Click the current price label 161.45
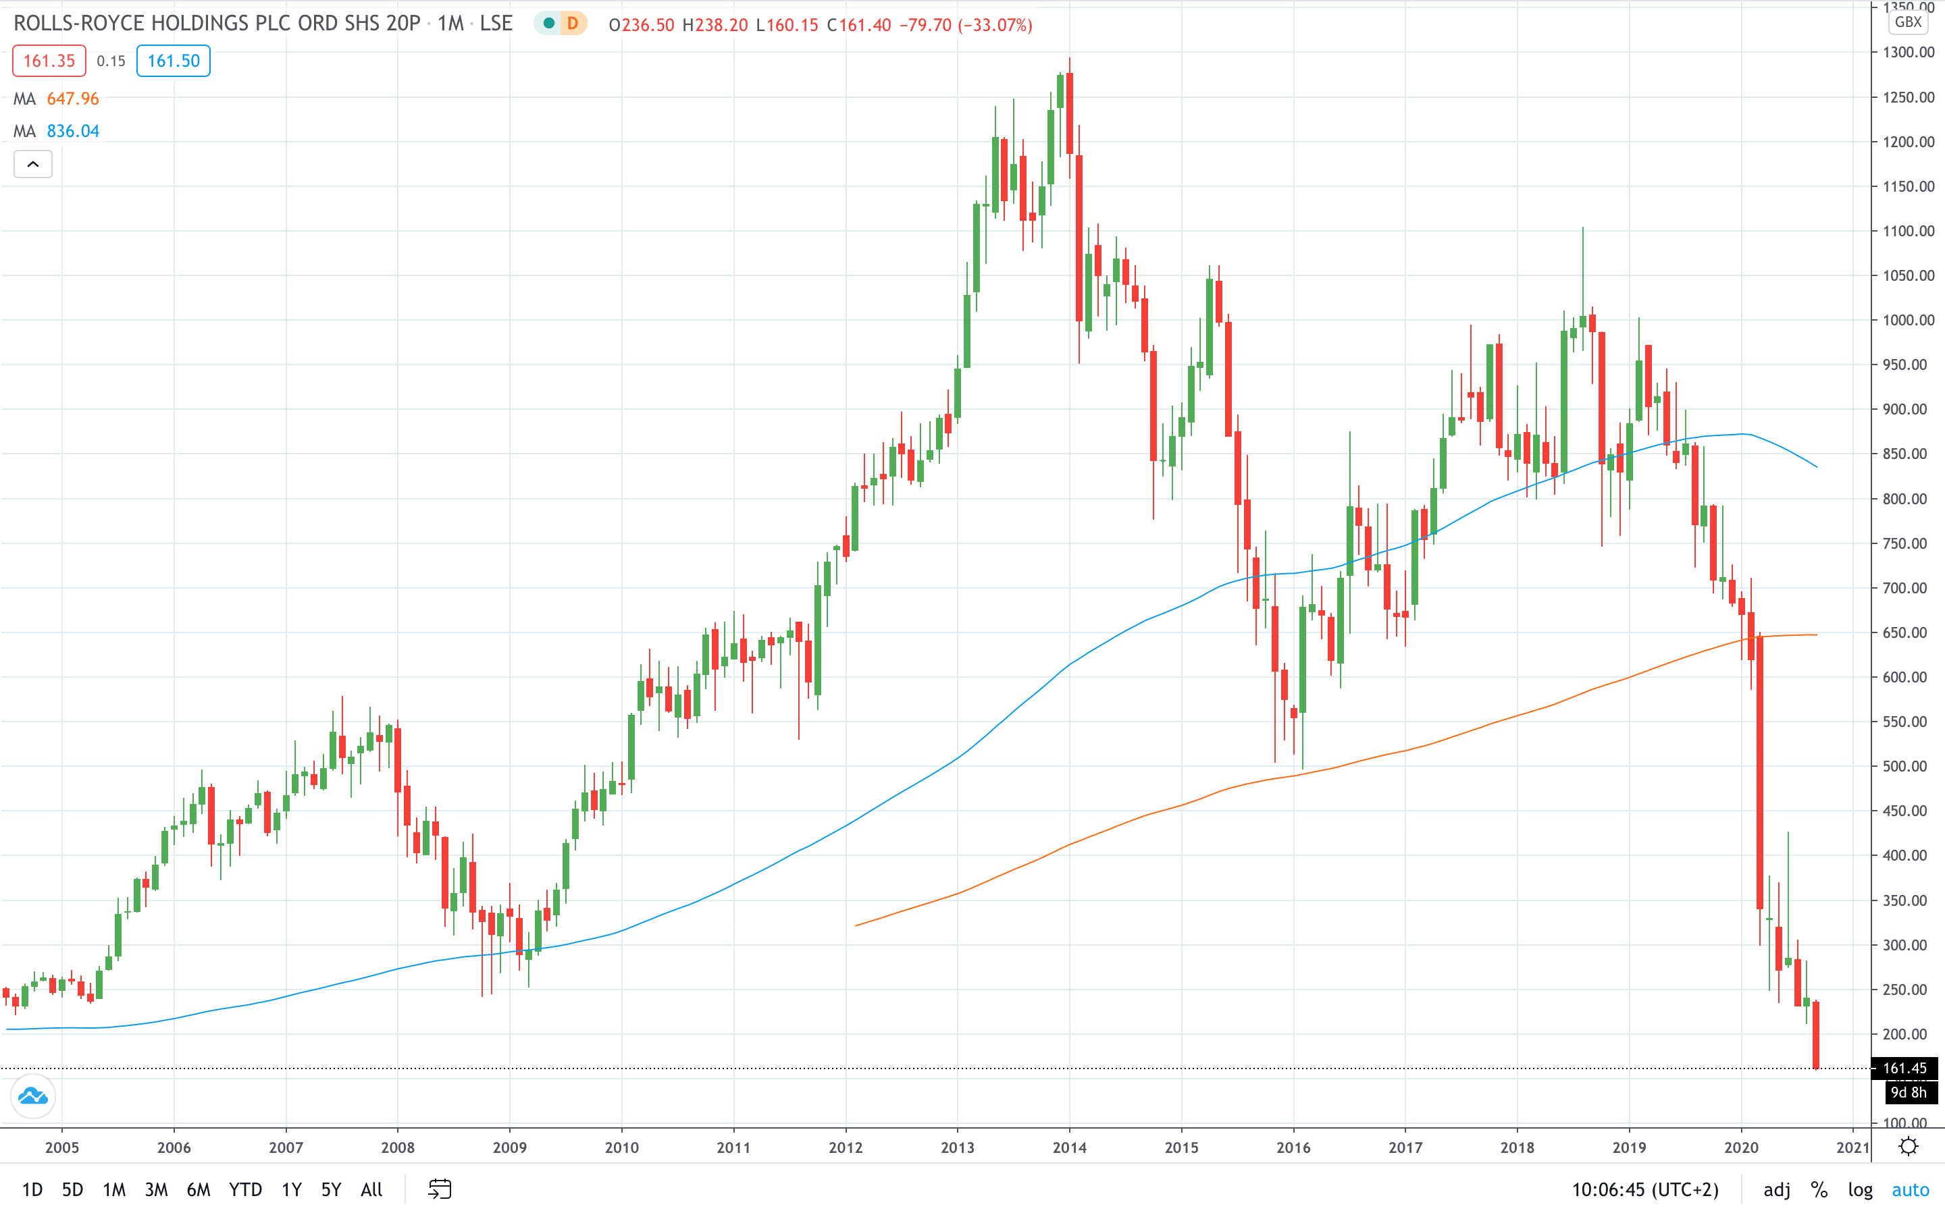This screenshot has width=1945, height=1215. pos(1904,1068)
